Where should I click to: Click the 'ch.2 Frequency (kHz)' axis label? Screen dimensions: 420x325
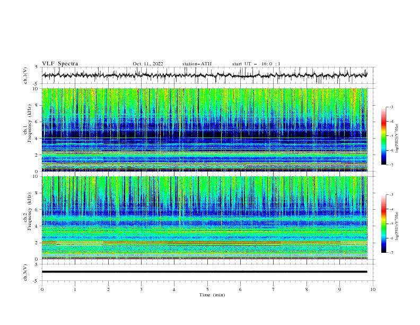(x=28, y=211)
